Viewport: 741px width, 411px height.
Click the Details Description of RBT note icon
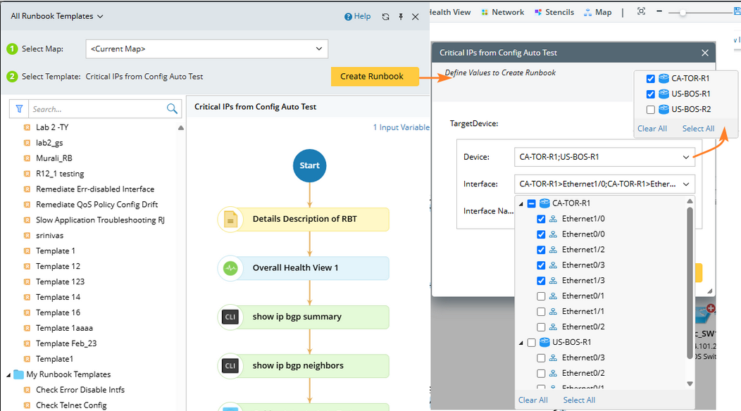click(230, 220)
